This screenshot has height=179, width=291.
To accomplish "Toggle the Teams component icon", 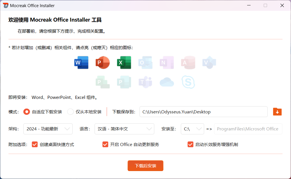I will (145, 82).
